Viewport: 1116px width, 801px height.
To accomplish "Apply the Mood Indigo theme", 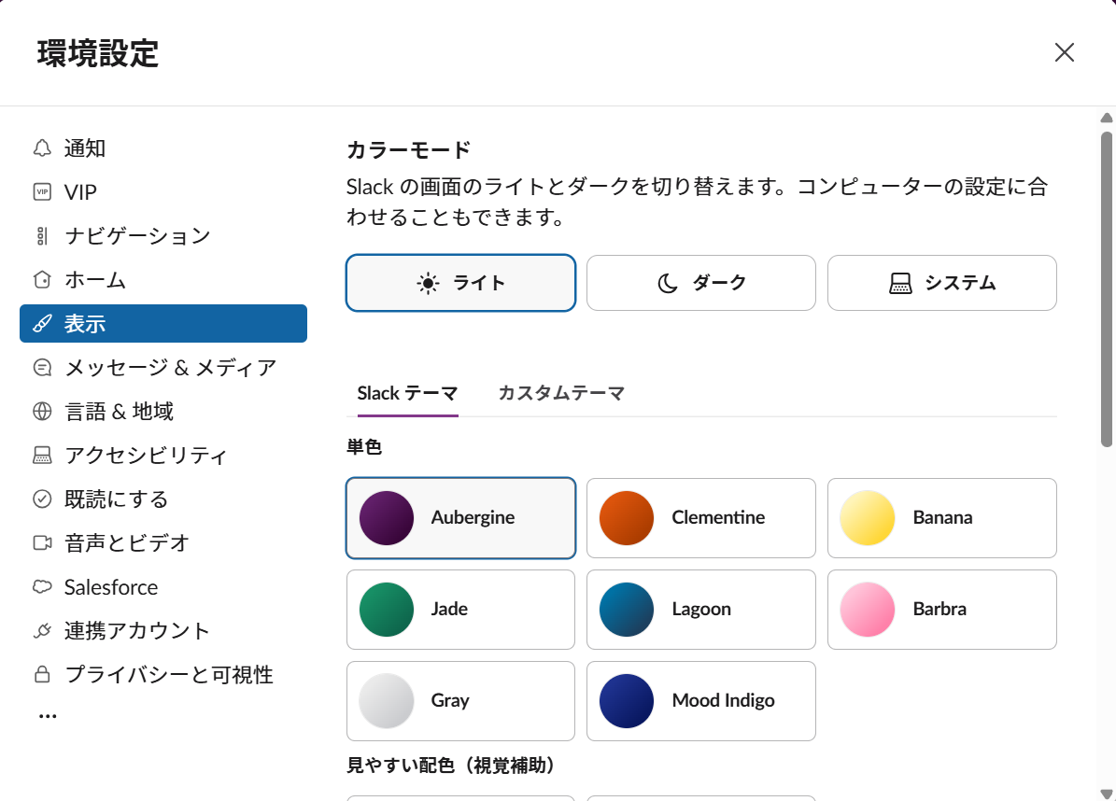I will coord(700,701).
